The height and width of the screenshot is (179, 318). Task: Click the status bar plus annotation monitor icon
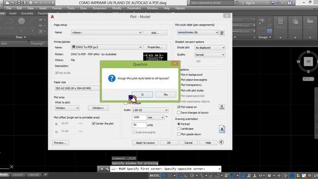coord(279,176)
